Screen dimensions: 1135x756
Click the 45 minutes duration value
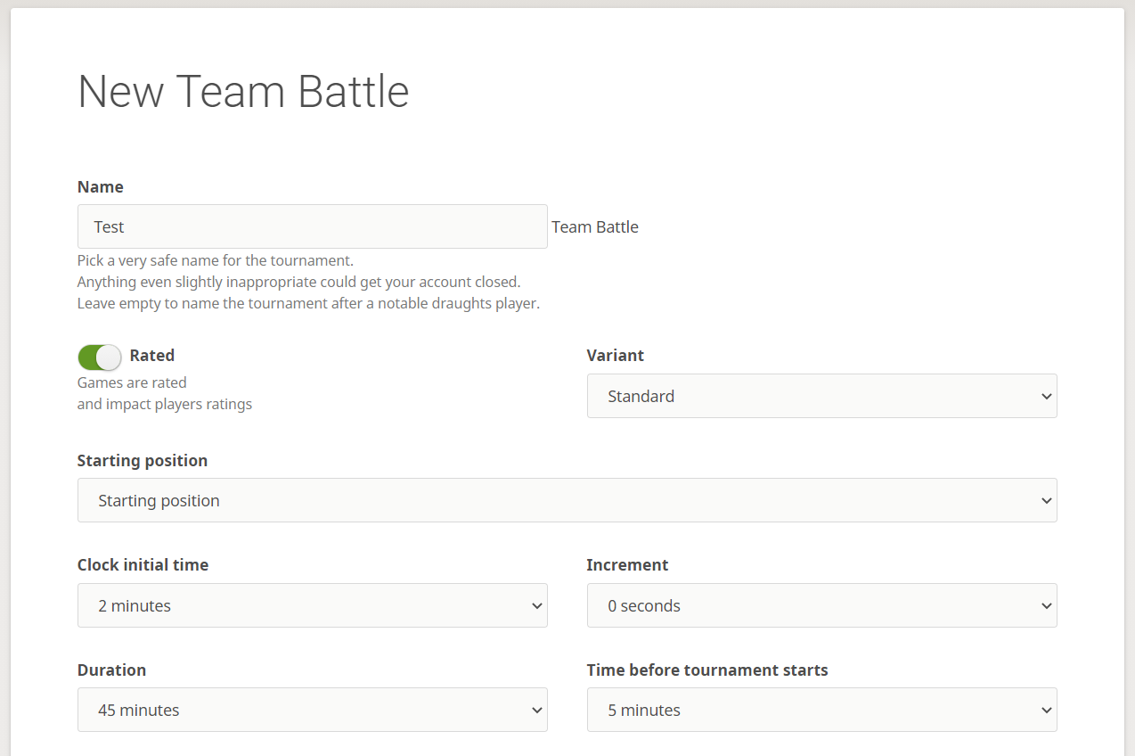(x=137, y=710)
